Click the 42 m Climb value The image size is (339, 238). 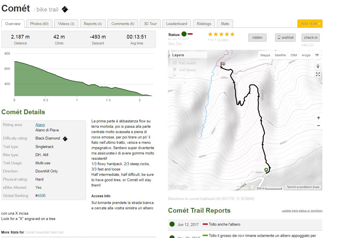[x=59, y=37]
